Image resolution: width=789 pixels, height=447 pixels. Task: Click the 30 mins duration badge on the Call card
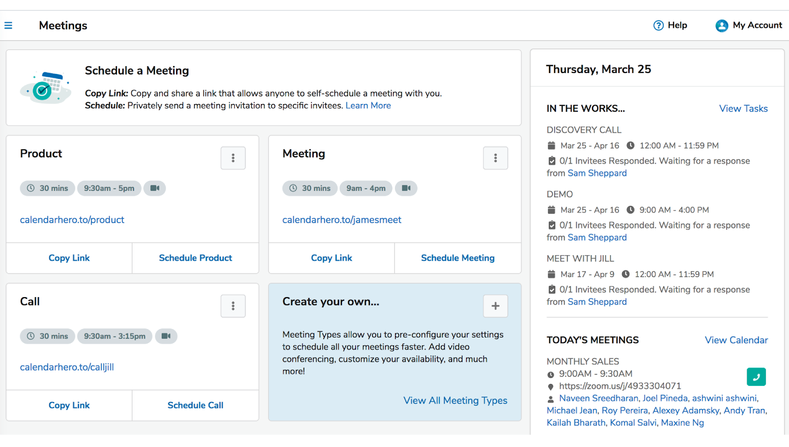coord(47,336)
